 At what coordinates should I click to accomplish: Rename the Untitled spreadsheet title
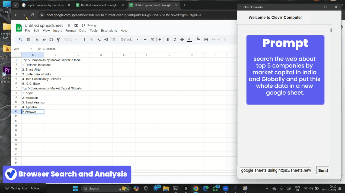pyautogui.click(x=44, y=25)
